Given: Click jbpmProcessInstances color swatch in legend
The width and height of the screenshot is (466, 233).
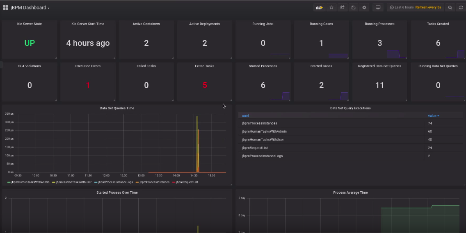Looking at the screenshot, I should pos(137,182).
